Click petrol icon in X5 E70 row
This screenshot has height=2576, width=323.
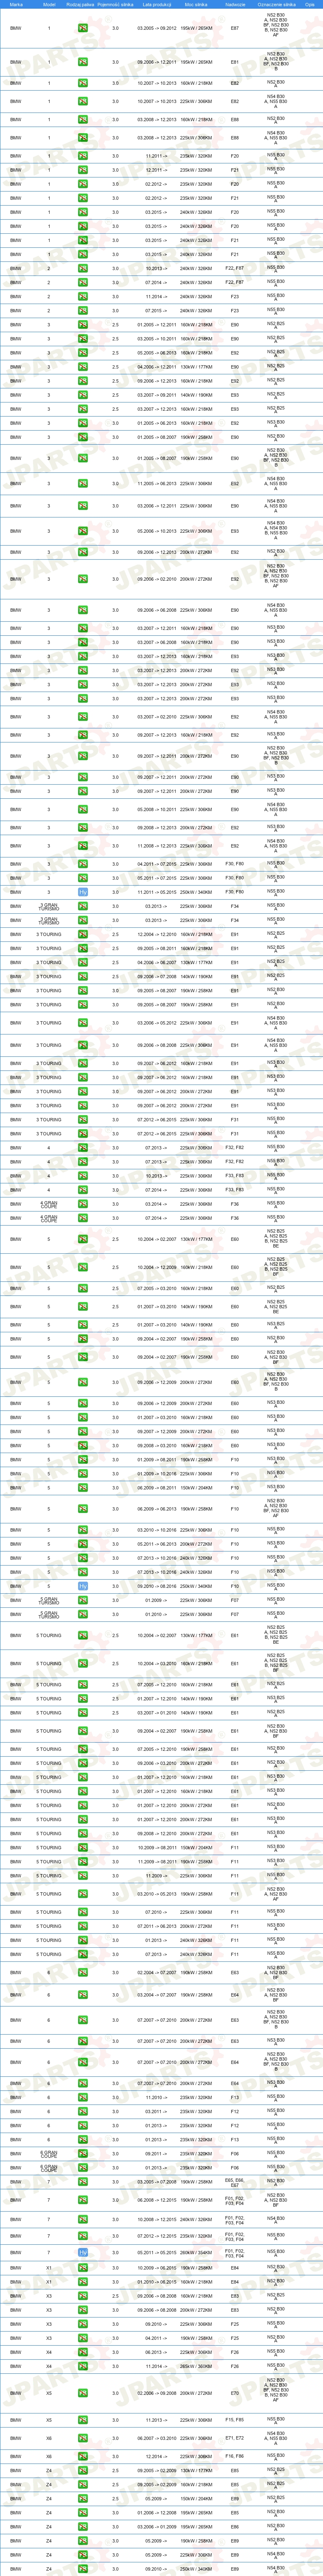tap(83, 2394)
